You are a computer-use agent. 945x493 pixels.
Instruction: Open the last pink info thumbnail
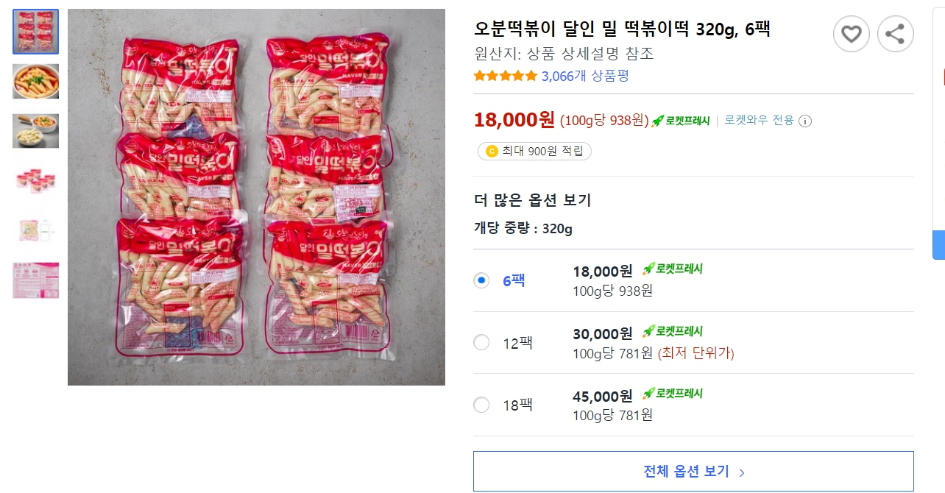[35, 280]
